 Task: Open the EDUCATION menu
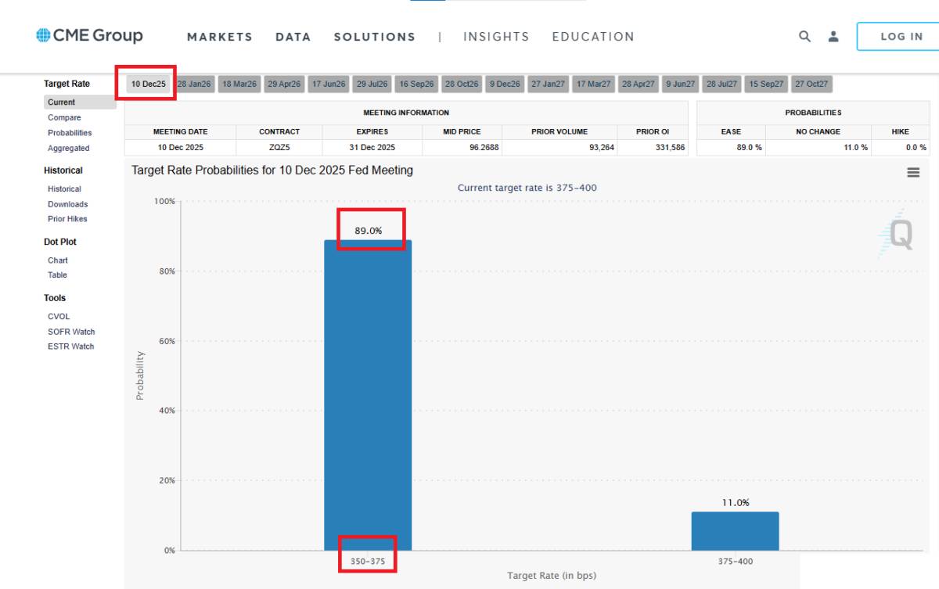coord(593,37)
